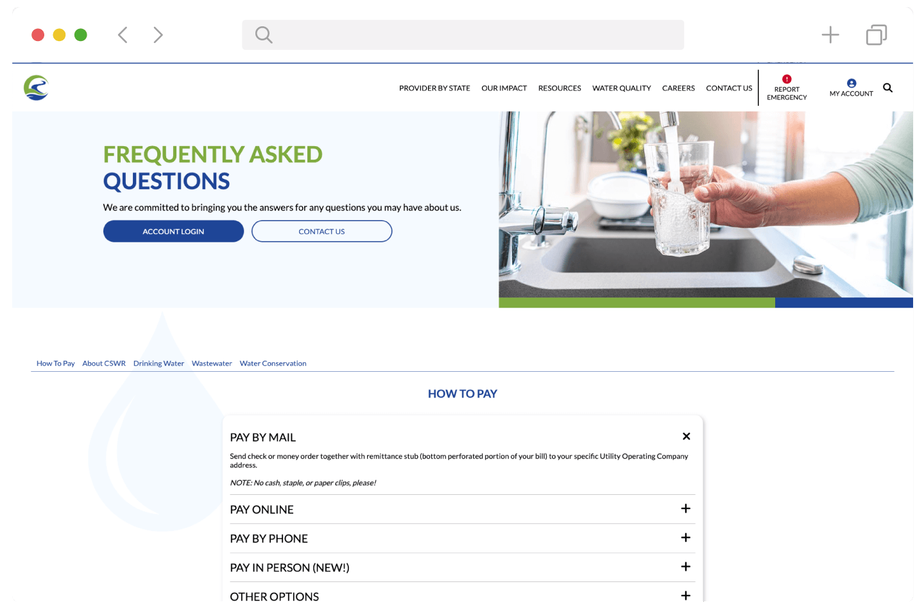Click the browser back arrow
Screen dimensions: 924x609
tap(122, 35)
